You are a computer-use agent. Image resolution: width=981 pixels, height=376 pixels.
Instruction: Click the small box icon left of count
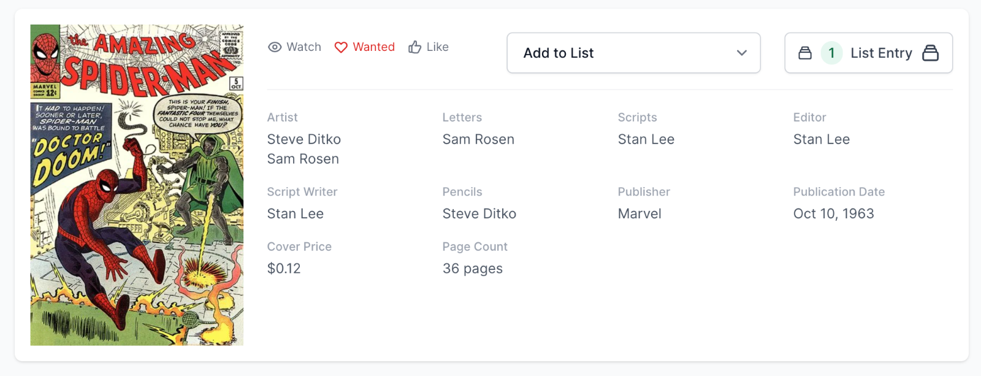[805, 53]
